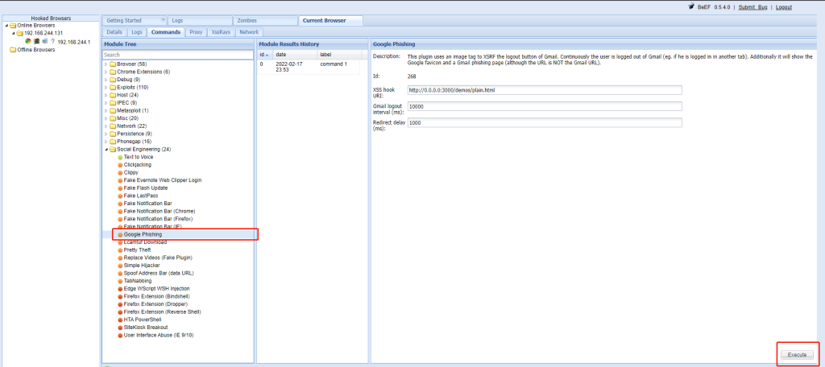Focus the Module Tree Search field
Screen dimensions: 825x367
pyautogui.click(x=178, y=55)
